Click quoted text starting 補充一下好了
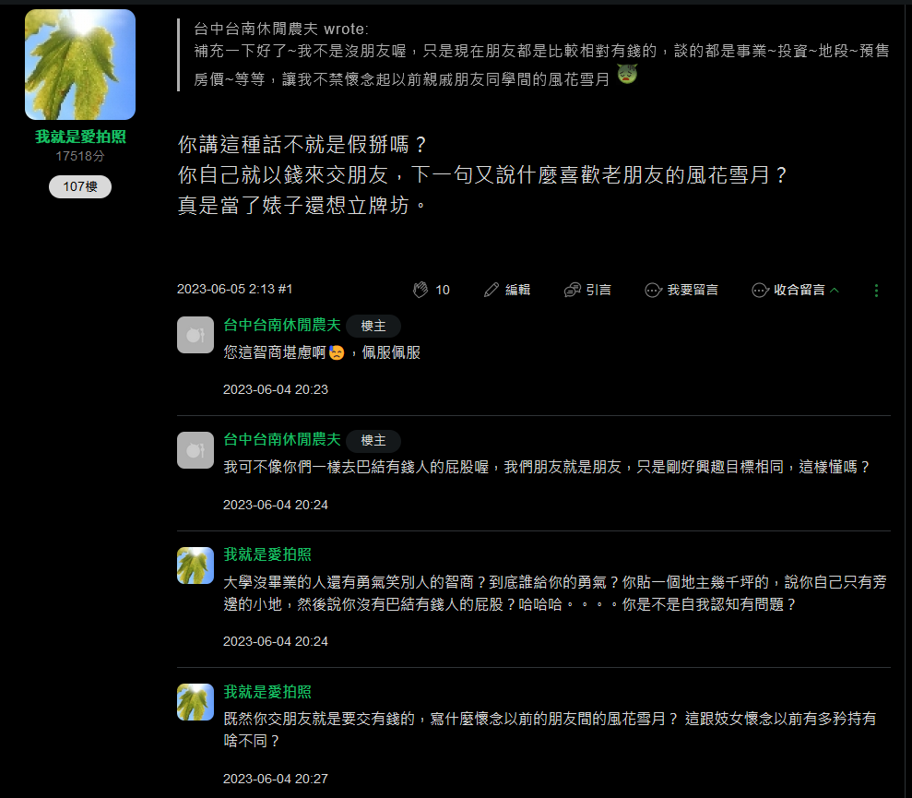This screenshot has height=798, width=912. click(541, 65)
